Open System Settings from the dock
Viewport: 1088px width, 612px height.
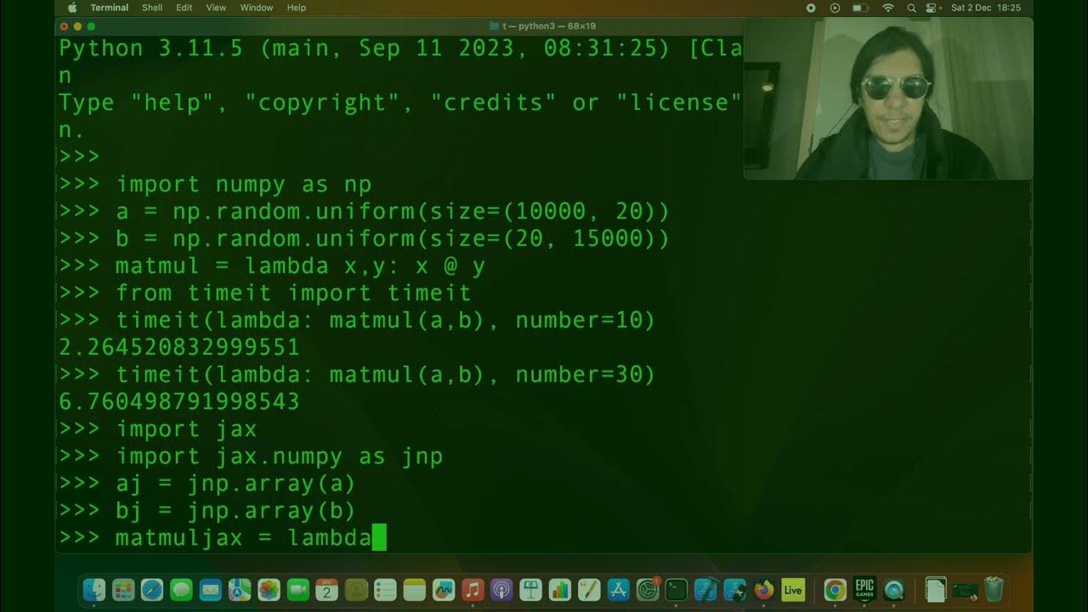(648, 589)
